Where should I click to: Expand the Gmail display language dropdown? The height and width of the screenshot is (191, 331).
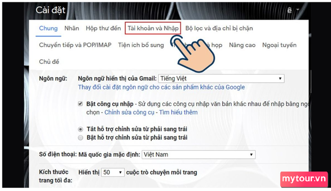pyautogui.click(x=221, y=79)
